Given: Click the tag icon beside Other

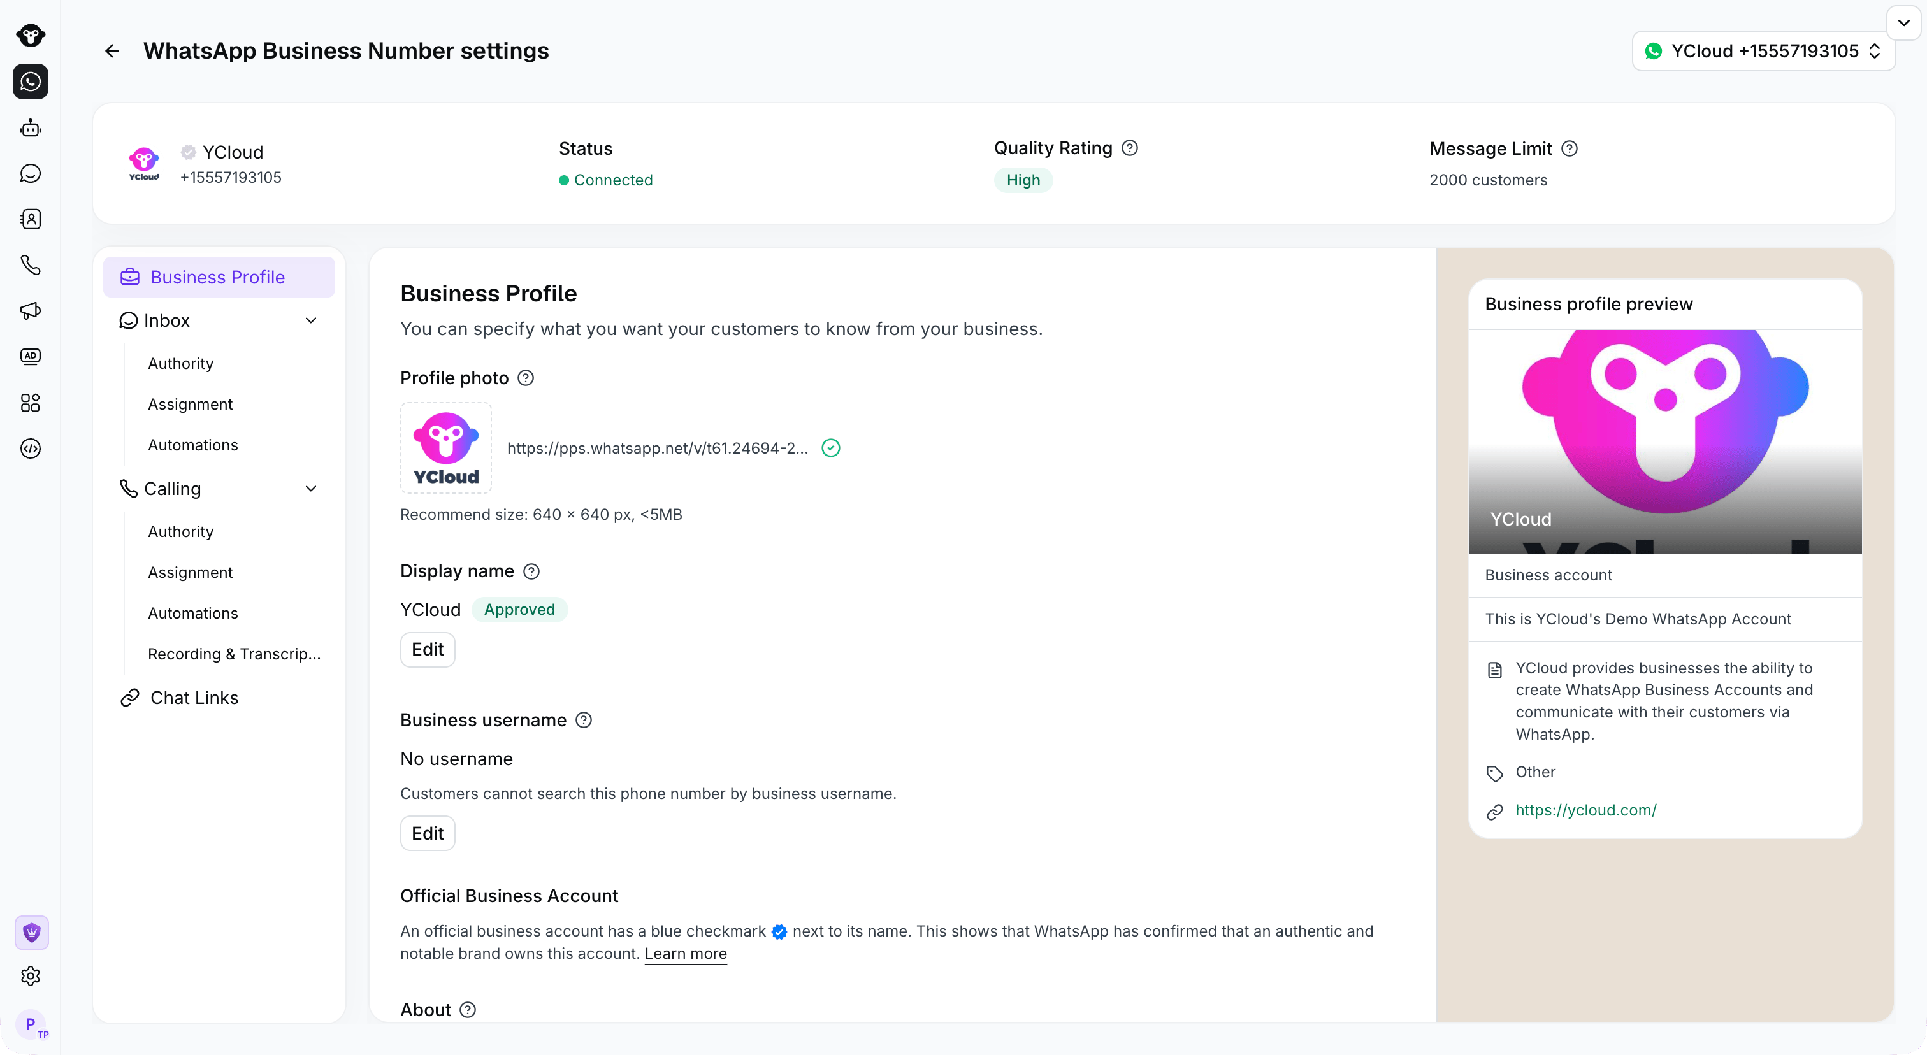Looking at the screenshot, I should pos(1494,774).
